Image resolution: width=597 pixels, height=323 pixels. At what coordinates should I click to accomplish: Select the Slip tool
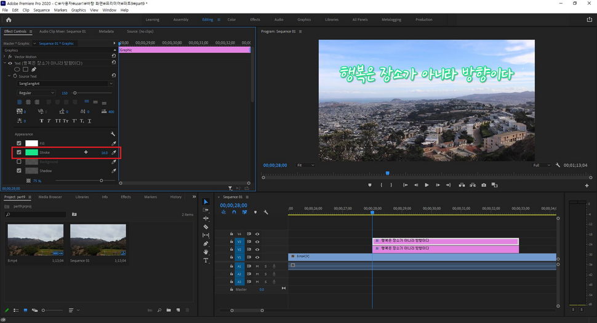(x=206, y=235)
